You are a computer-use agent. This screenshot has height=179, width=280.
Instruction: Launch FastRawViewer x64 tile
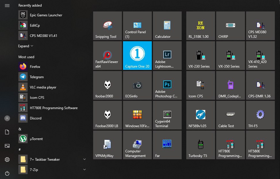pyautogui.click(x=108, y=56)
